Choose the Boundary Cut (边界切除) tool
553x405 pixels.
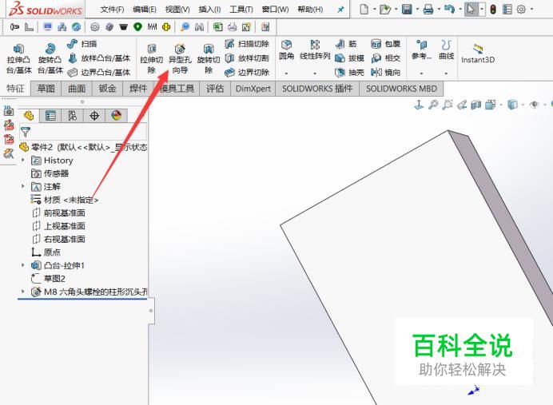pos(247,72)
